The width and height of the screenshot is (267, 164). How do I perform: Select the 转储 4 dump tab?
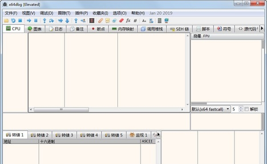(89, 135)
